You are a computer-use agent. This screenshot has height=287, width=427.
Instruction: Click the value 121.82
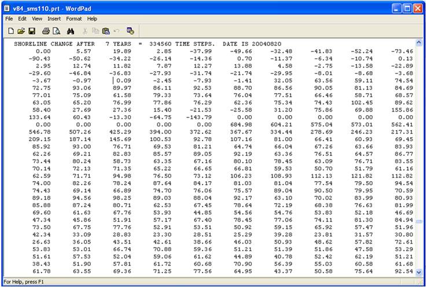[x=362, y=176]
